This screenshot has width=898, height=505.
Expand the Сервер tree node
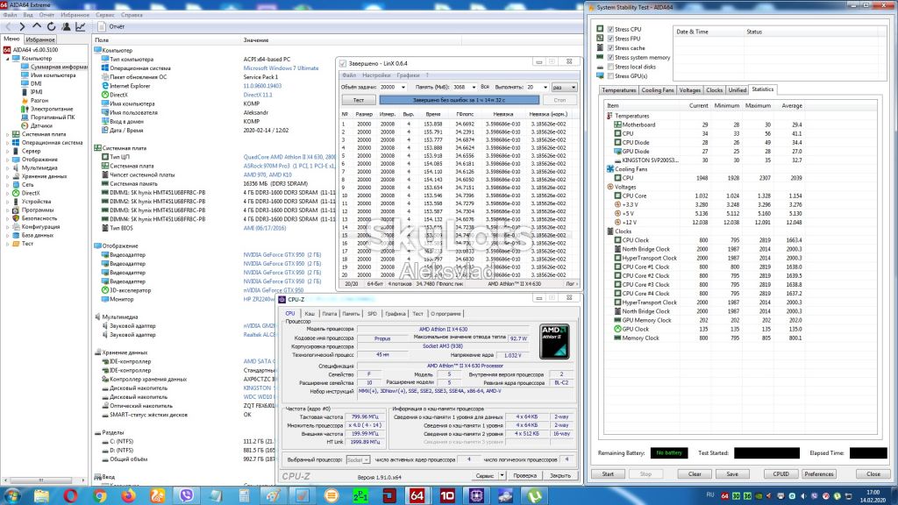(x=8, y=151)
